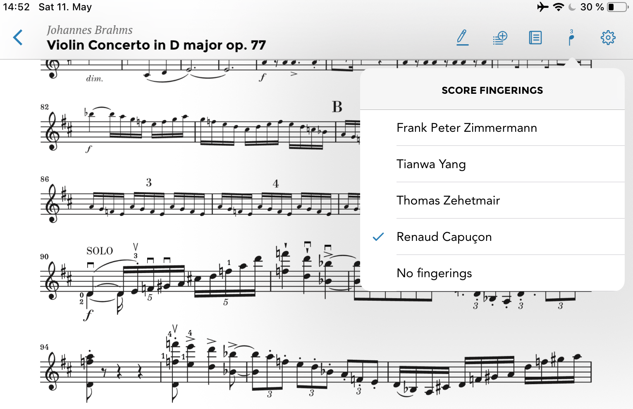Tap rehearsal mark B in the score
The image size is (633, 409).
point(337,107)
